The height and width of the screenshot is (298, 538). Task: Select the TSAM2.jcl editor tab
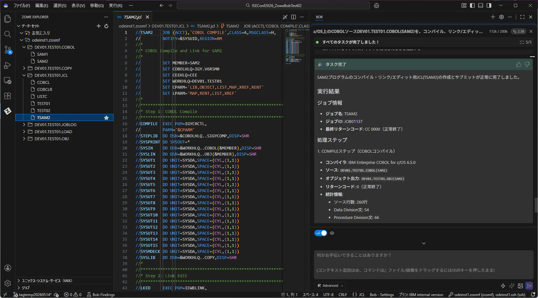133,17
